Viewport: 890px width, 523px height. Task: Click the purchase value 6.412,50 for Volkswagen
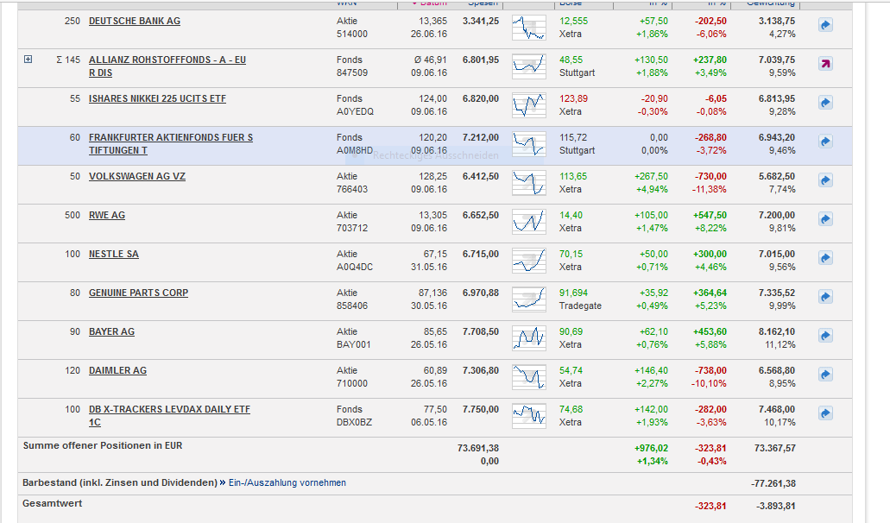point(481,176)
